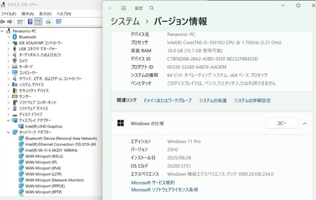Expand the システム デバイス category
316x200 pixels.
8,85
